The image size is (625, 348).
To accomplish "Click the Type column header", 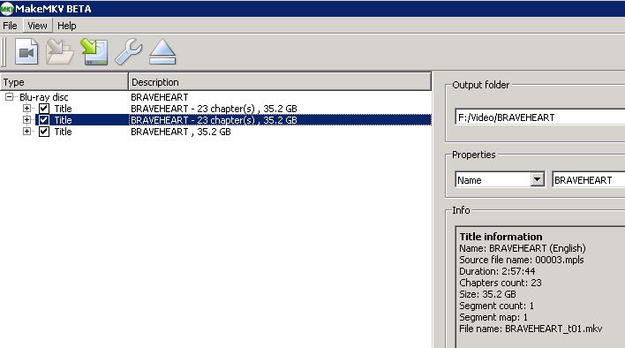I will coord(64,82).
